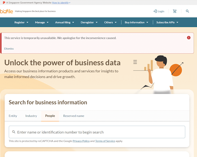The height and width of the screenshot is (157, 197).
Task: Click the Login link text
Action: [161, 11]
